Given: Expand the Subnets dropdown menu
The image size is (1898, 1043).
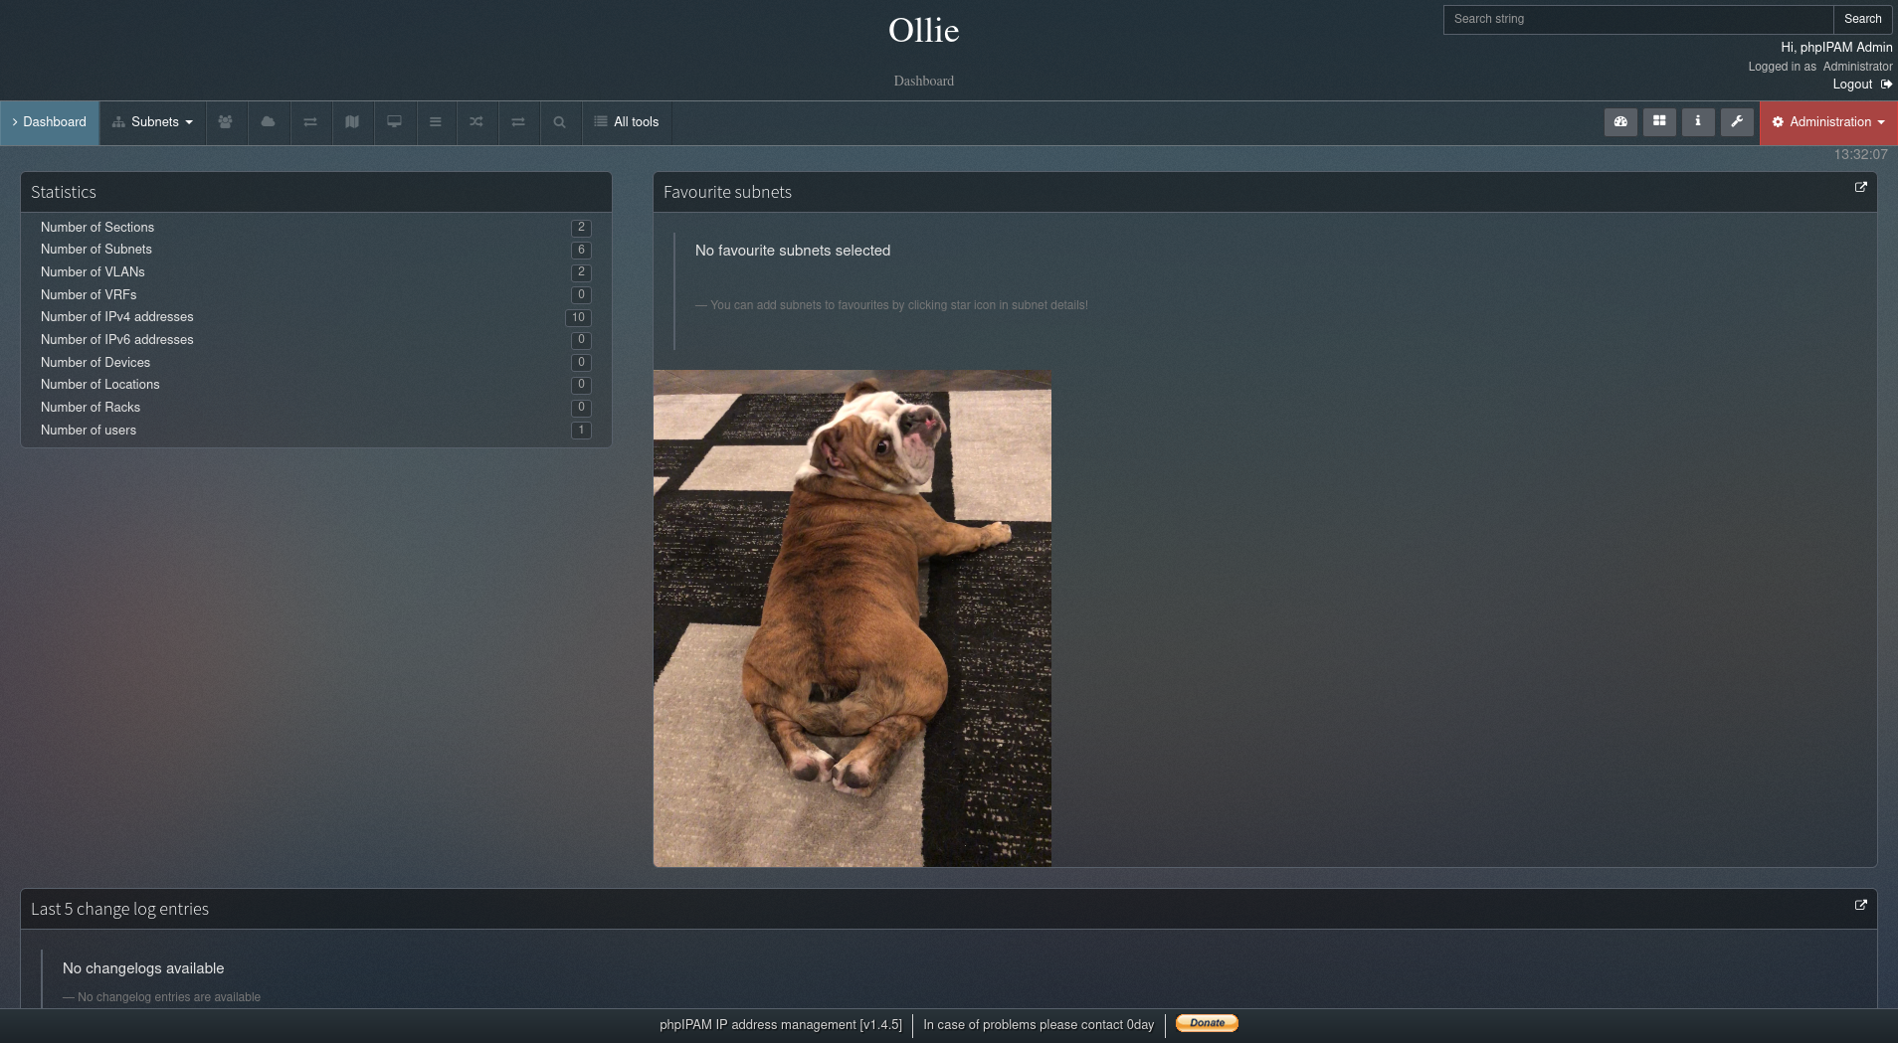Looking at the screenshot, I should tap(153, 122).
